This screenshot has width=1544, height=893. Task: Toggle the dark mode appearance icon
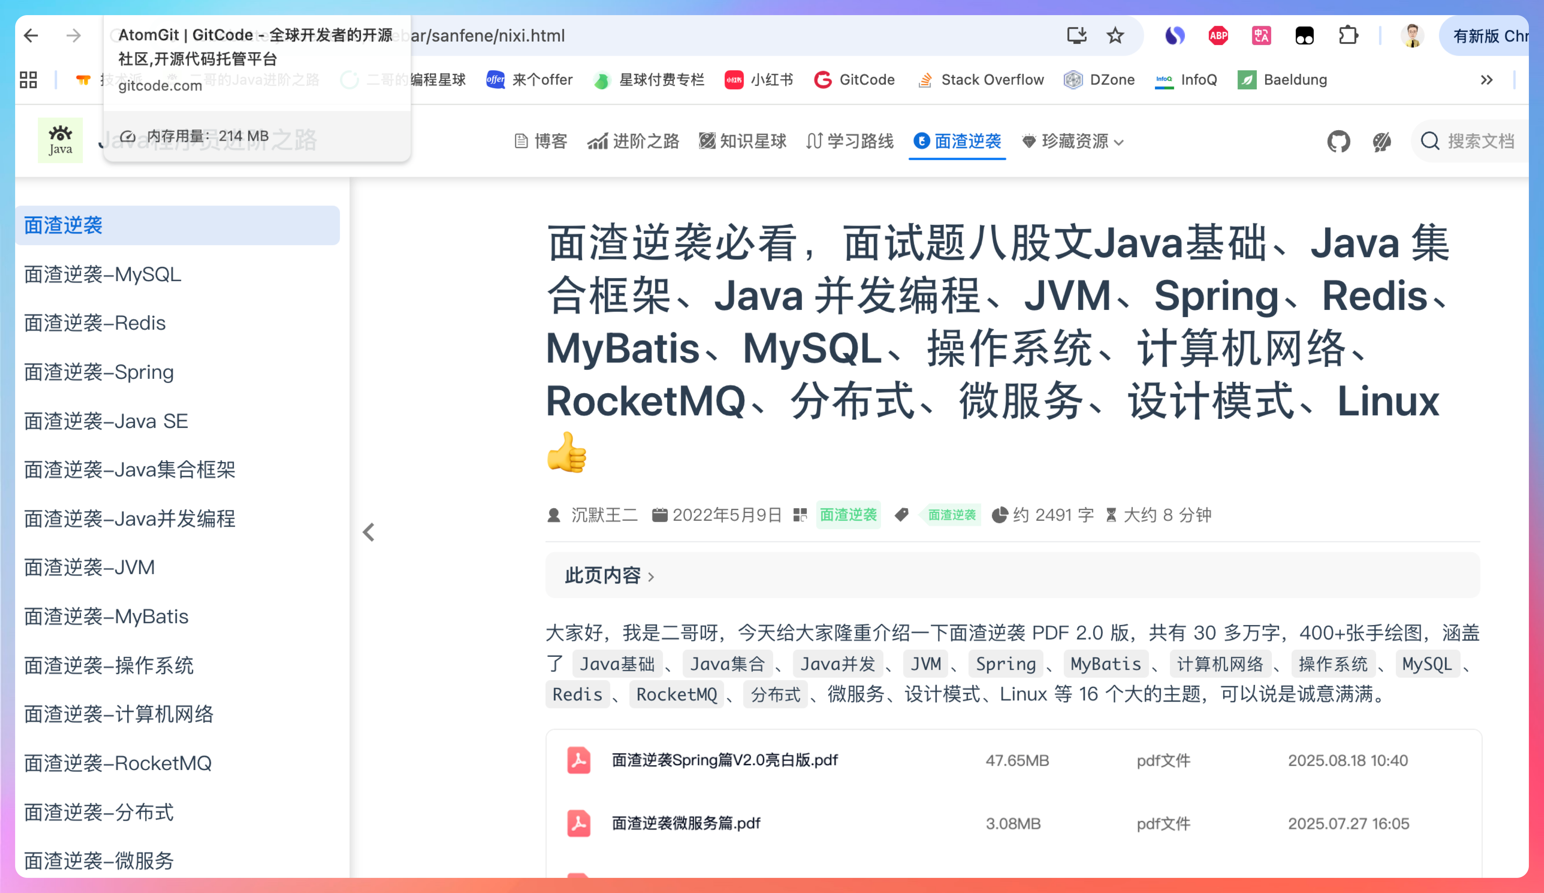[1382, 142]
